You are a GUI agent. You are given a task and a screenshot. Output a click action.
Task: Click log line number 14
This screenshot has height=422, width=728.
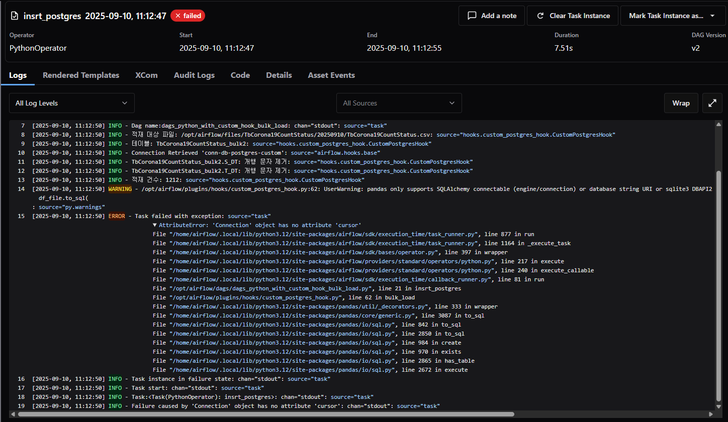pos(21,189)
